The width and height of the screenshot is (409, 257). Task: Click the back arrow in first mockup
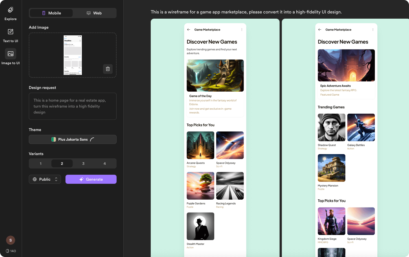[x=189, y=30]
